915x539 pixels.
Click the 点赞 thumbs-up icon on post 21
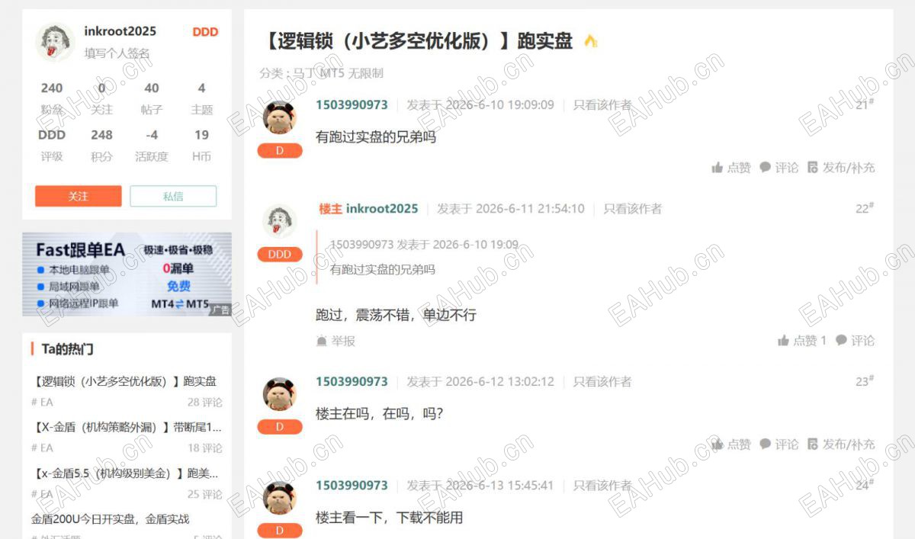click(x=717, y=167)
